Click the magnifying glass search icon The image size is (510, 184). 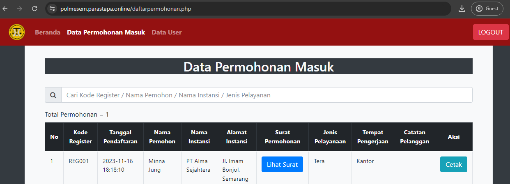[x=53, y=95]
